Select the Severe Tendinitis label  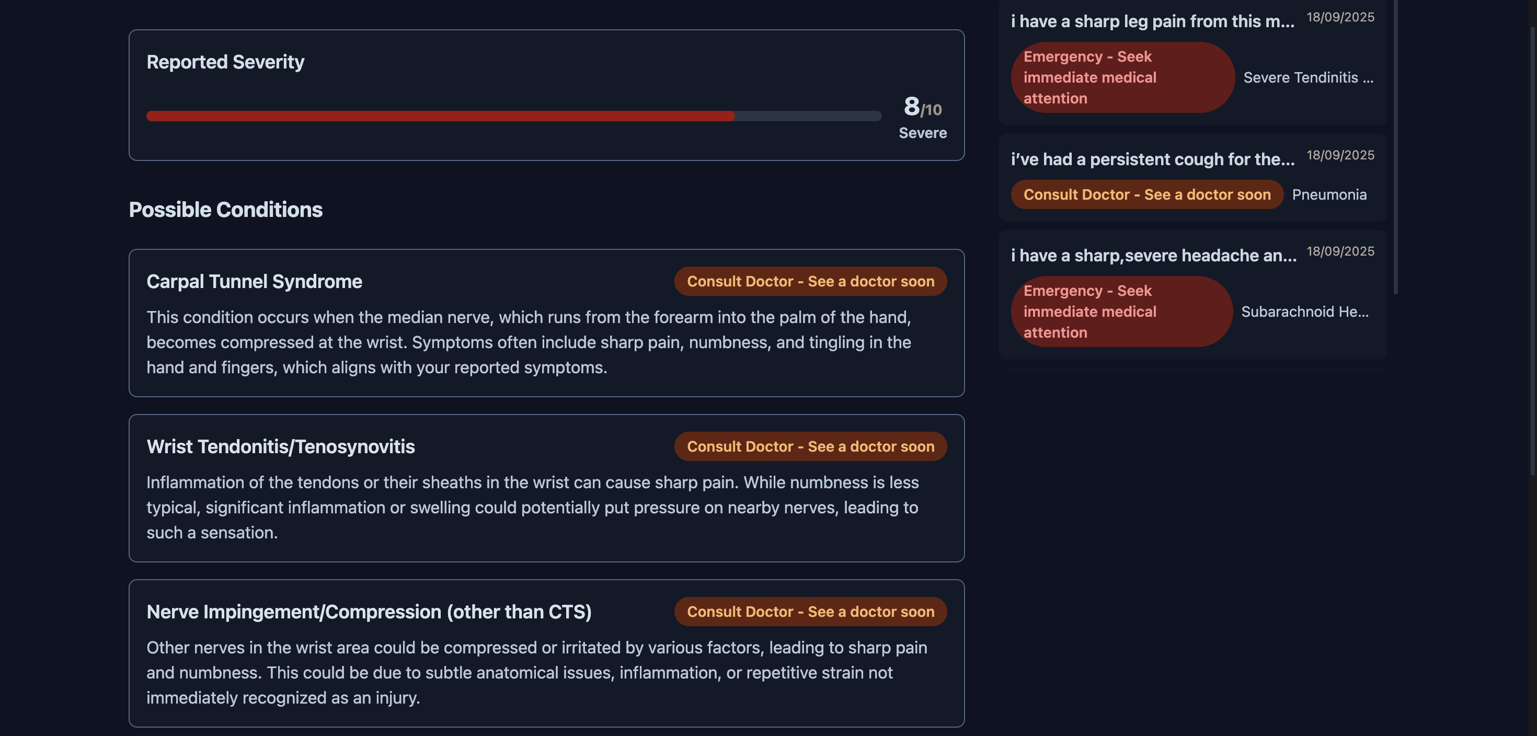coord(1308,77)
